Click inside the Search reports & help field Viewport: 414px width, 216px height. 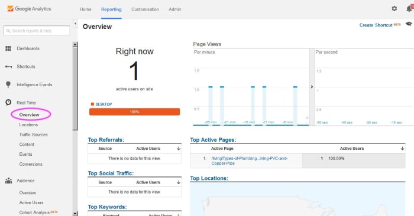click(37, 31)
